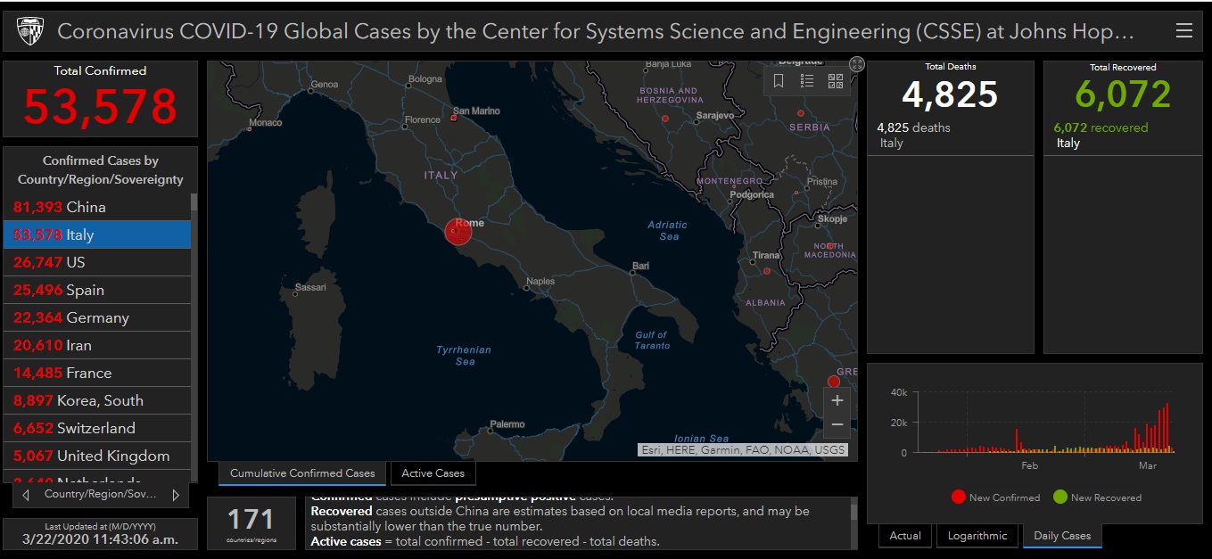
Task: Show the map legend list icon
Action: [807, 81]
